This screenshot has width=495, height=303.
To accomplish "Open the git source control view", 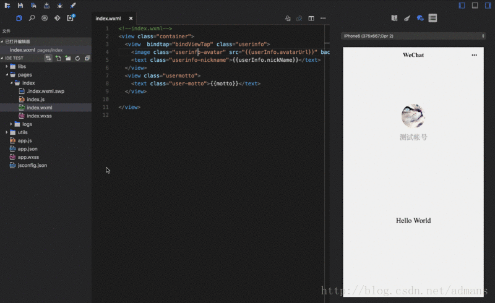I will tap(57, 18).
